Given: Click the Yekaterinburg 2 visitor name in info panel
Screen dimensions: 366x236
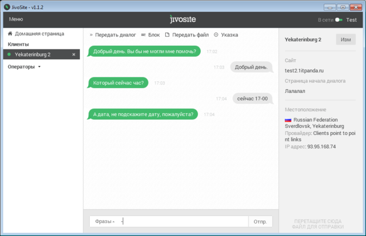Looking at the screenshot, I should click(x=303, y=40).
